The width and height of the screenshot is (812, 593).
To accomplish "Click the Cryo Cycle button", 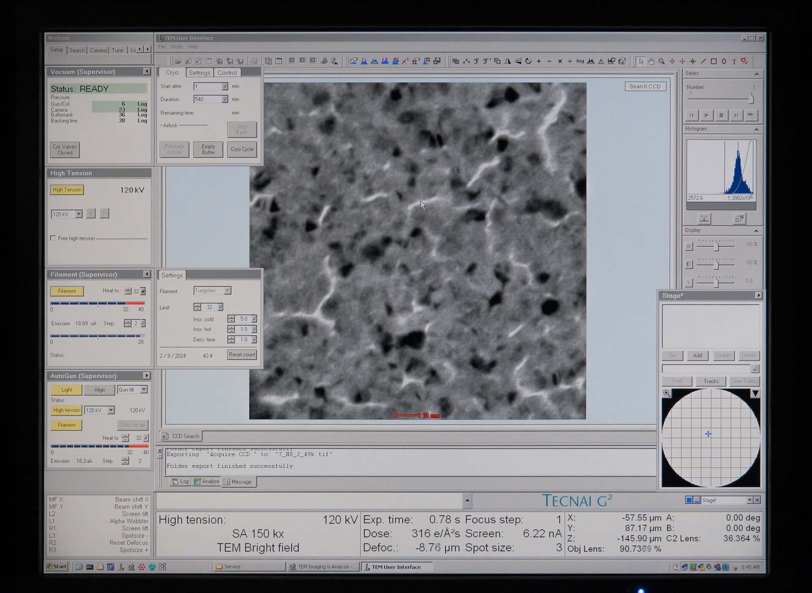I will tap(242, 149).
